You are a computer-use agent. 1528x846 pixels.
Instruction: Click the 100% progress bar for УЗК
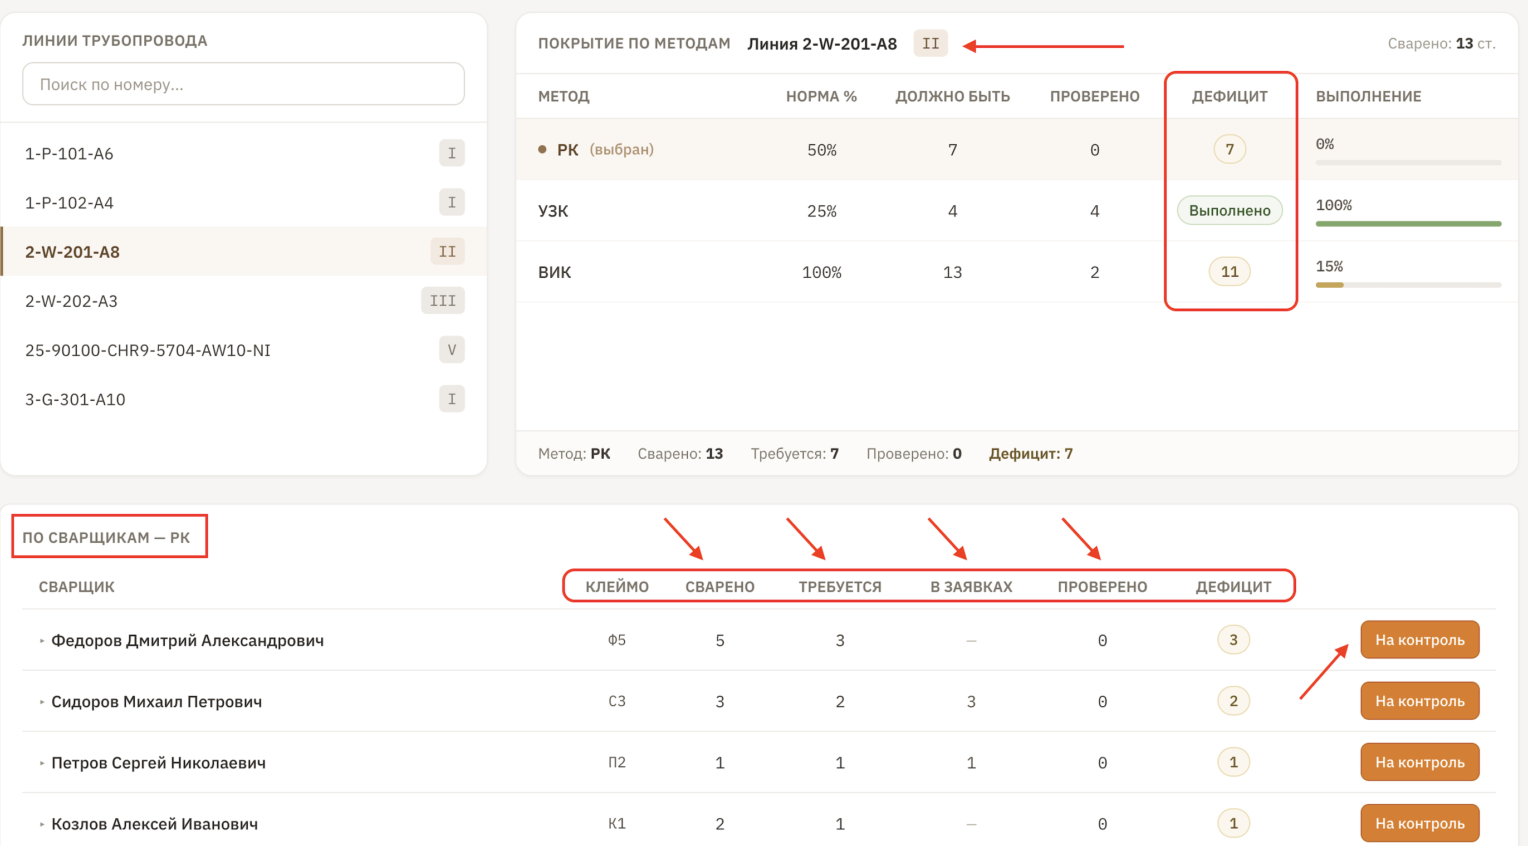tap(1408, 224)
